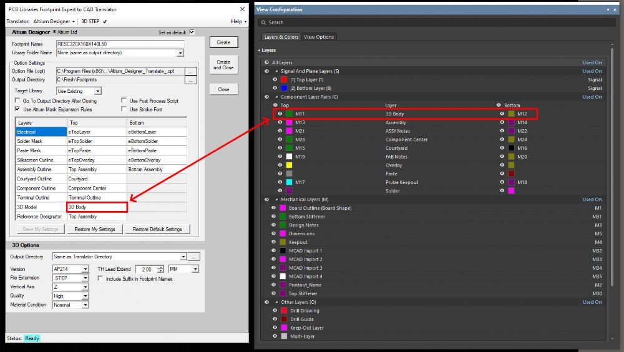Click the Create button
This screenshot has width=624, height=352.
[223, 42]
